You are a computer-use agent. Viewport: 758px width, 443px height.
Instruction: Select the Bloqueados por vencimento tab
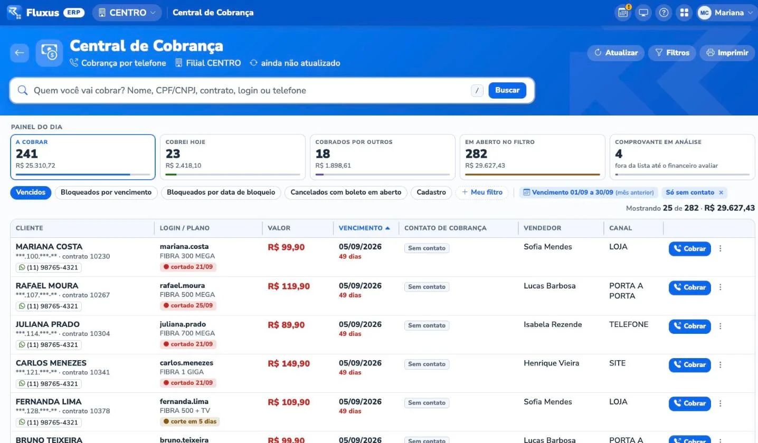pos(106,192)
